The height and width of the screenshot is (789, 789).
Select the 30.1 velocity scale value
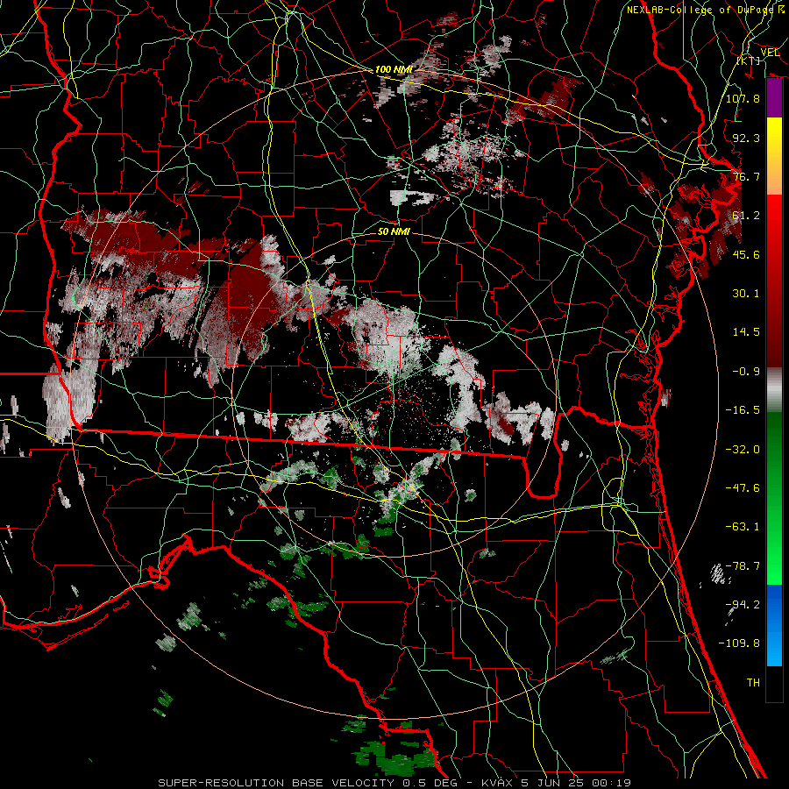pos(746,294)
